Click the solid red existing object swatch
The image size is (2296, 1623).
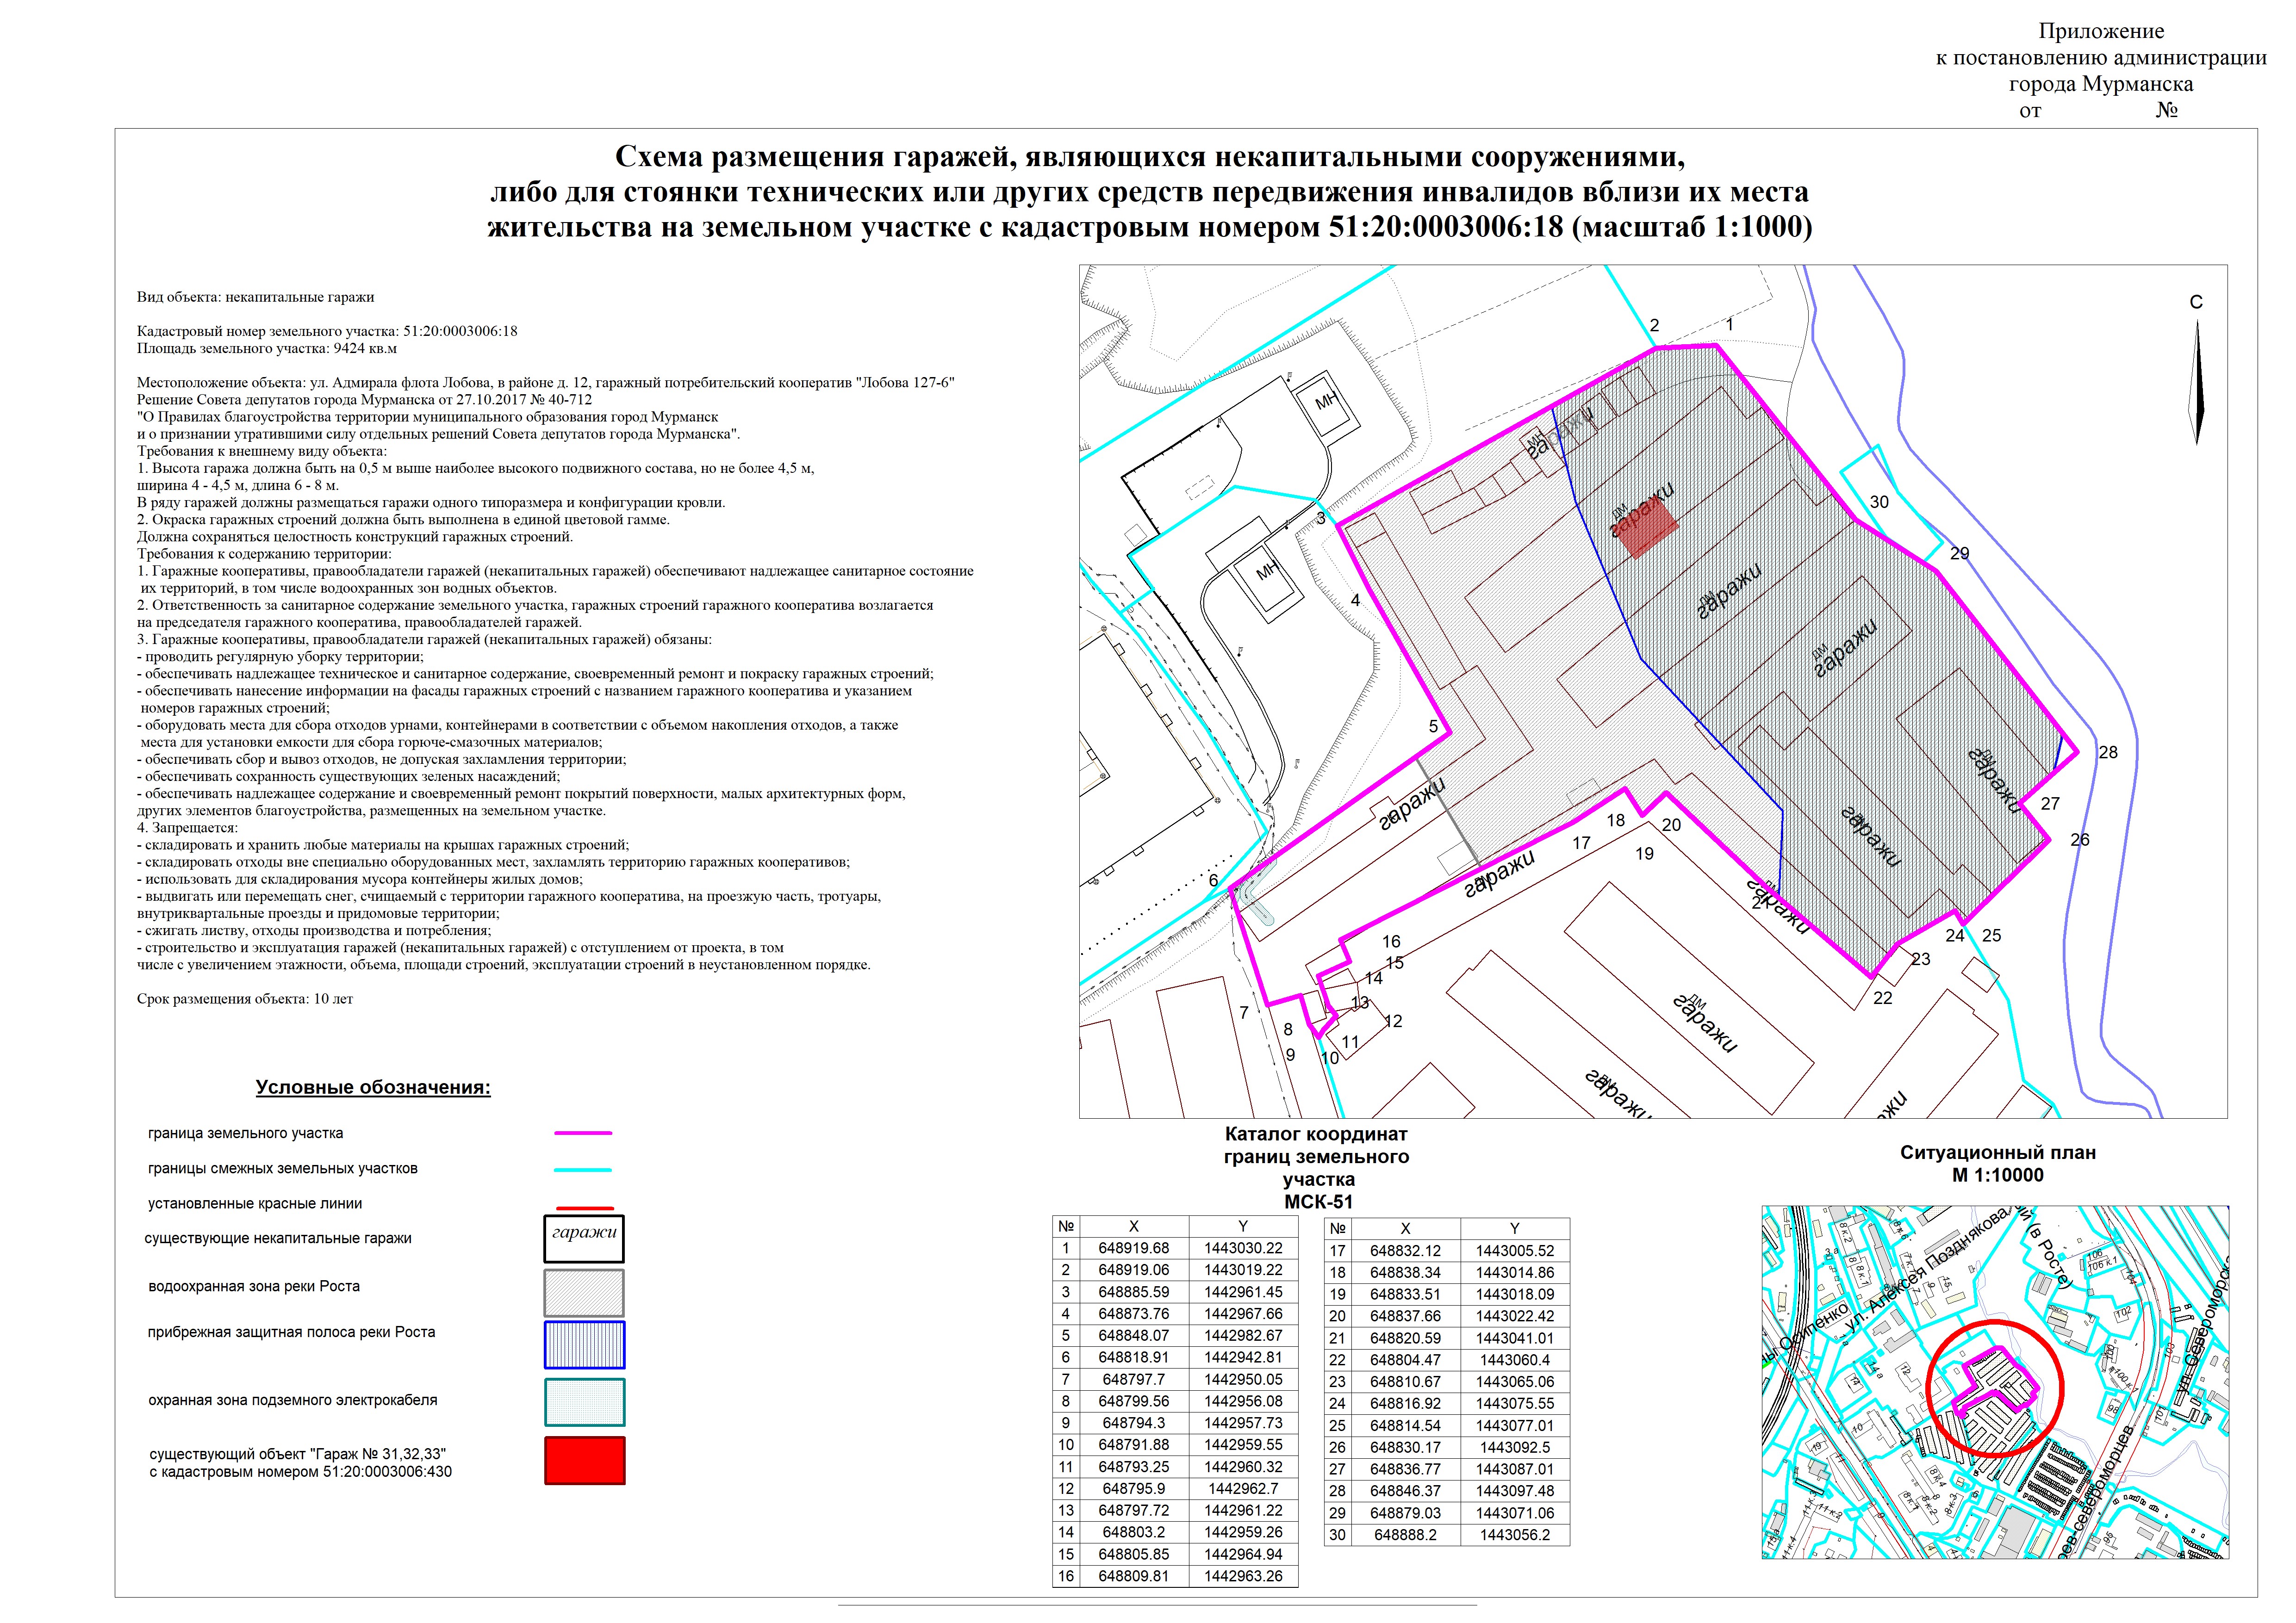(x=584, y=1460)
